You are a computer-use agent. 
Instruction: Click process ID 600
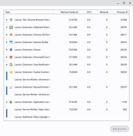125,109
